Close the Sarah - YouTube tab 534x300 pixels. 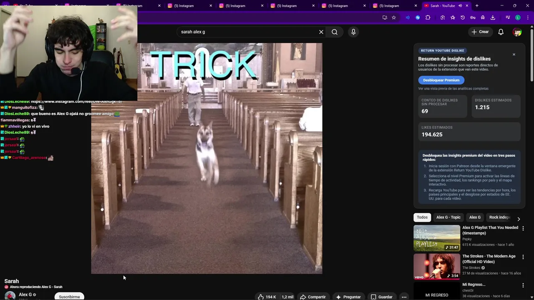pos(467,6)
